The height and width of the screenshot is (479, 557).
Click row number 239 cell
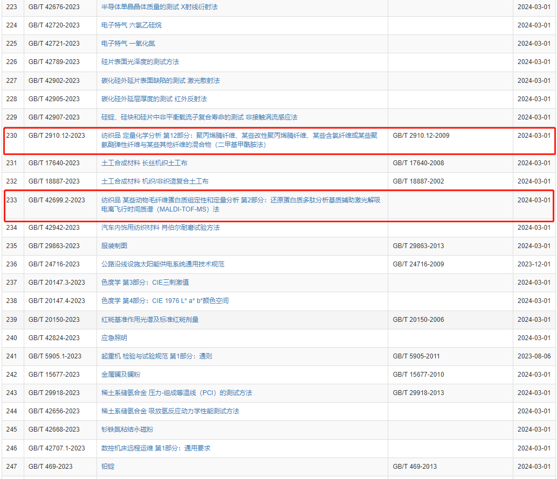click(12, 320)
